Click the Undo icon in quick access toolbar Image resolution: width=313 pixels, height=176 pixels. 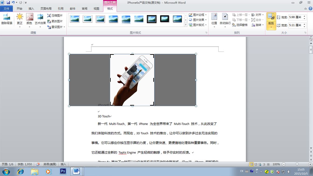click(13, 3)
